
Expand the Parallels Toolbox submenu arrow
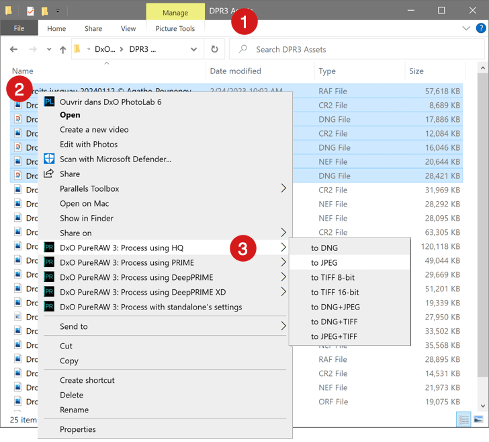(283, 188)
